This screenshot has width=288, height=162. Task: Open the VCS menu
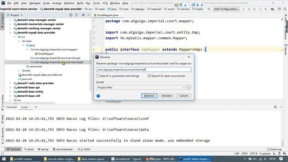(x=105, y=3)
